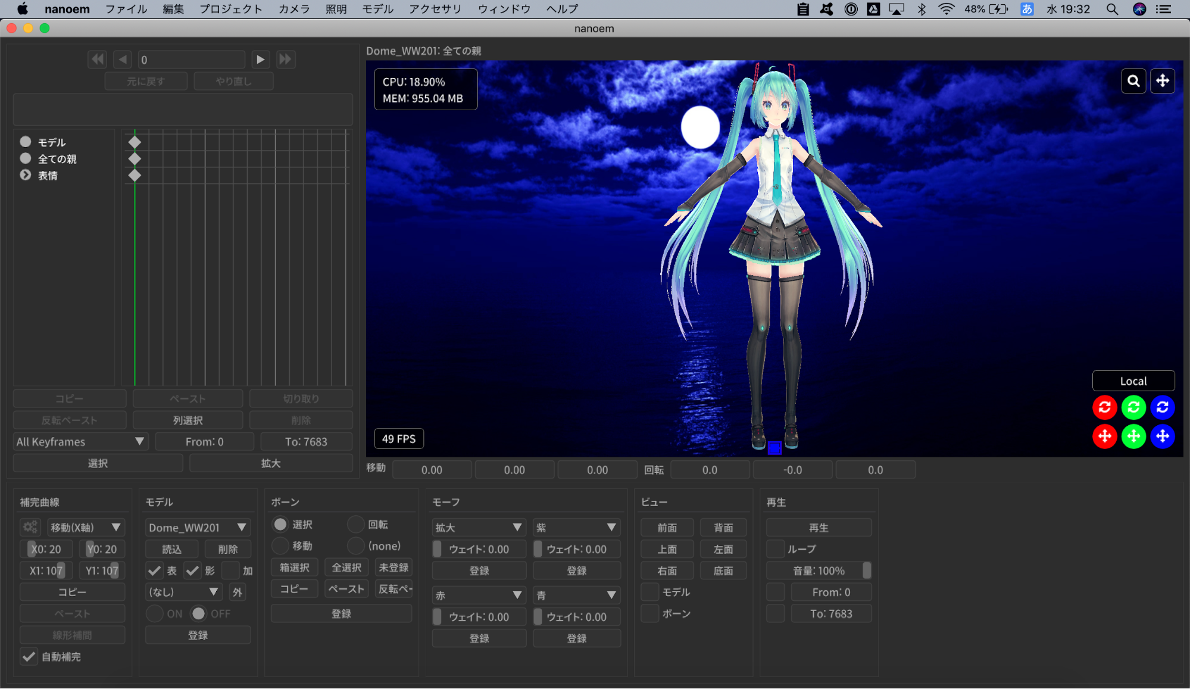Open macOS Spotlight search icon
1190x689 pixels.
(x=1112, y=9)
